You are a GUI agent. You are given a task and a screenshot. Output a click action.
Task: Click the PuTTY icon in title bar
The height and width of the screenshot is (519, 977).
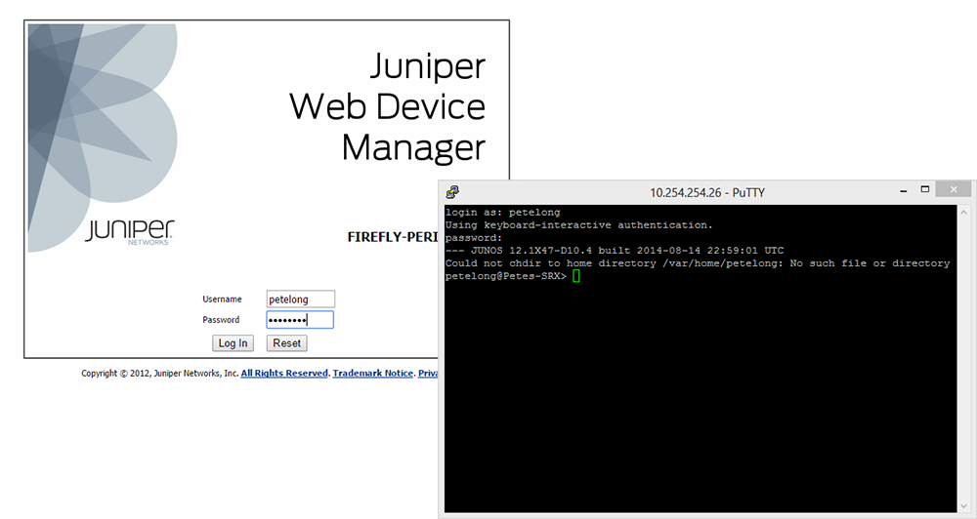coord(453,192)
